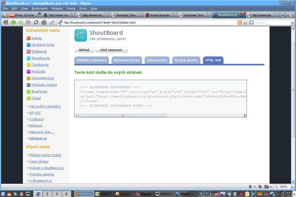Screen dimensions: 296x197
Task: Open the search engine dropdown arrow
Action: 293,23
